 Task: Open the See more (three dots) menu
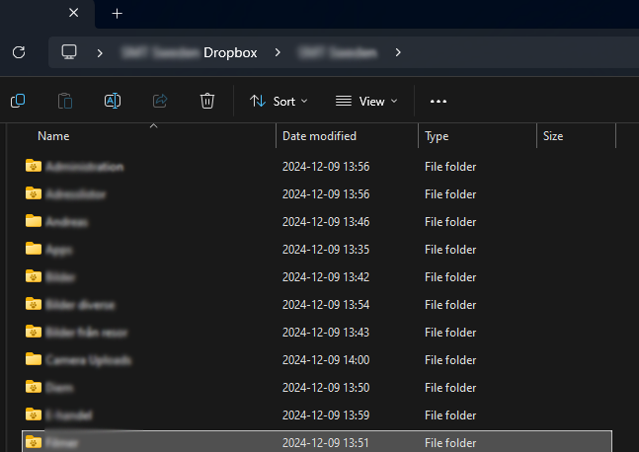[x=439, y=101]
